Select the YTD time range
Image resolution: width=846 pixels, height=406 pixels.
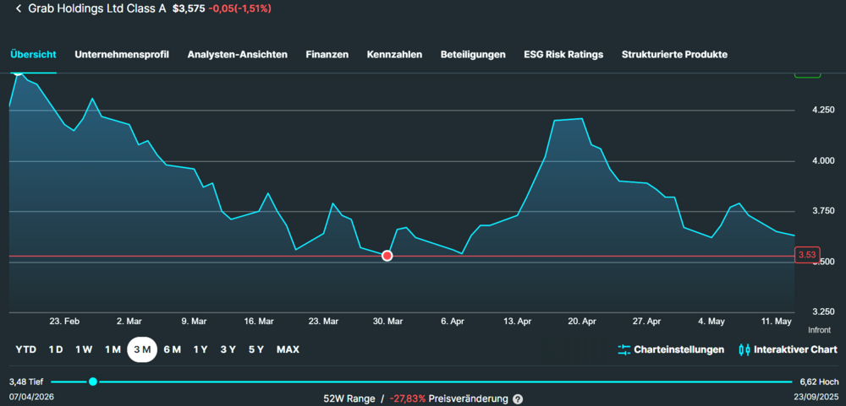tap(26, 349)
